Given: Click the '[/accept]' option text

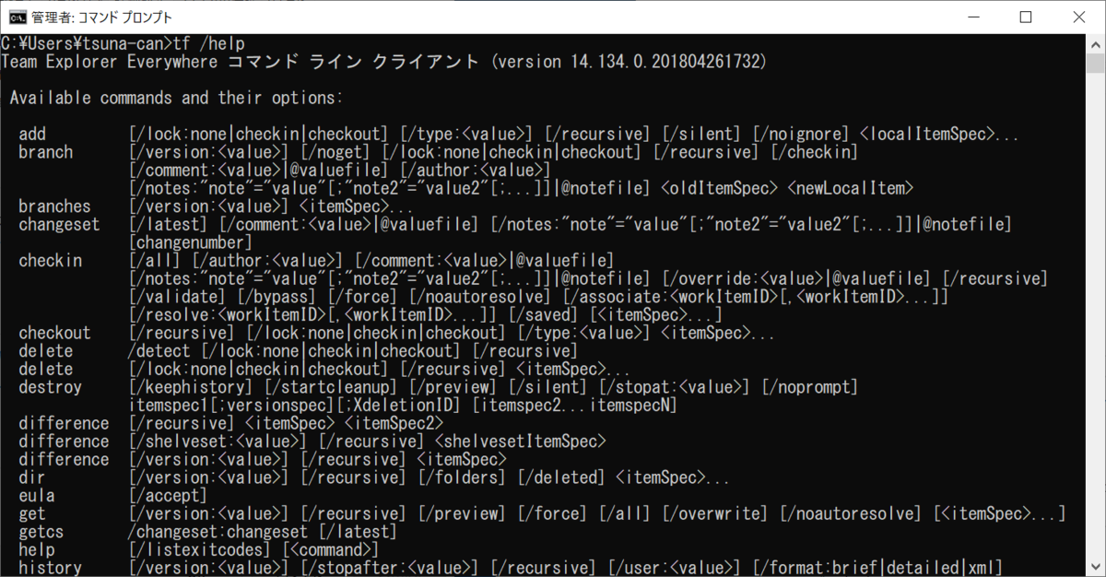Looking at the screenshot, I should pyautogui.click(x=168, y=496).
